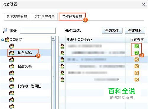The width and height of the screenshot is (148, 109).
Task: Click the avatar icon of the highlighted friend row
Action: coord(62,60)
